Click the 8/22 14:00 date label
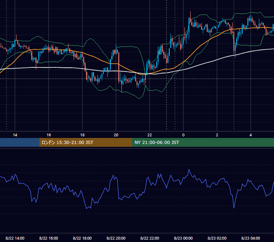 coord(15,238)
